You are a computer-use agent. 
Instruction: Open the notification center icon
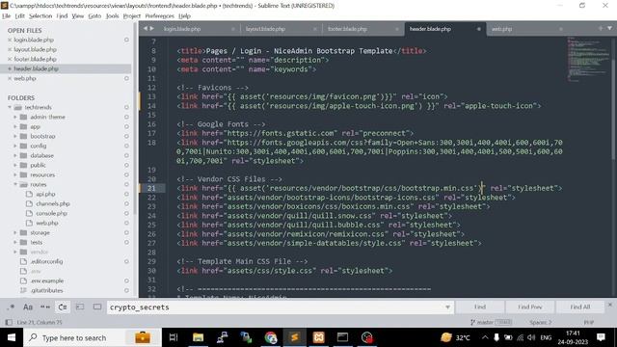[601, 337]
